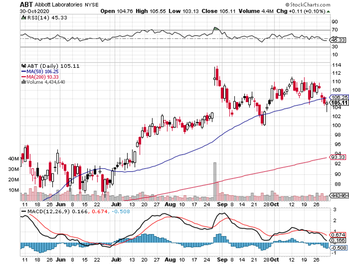
Task: Click the Open 104.76 value
Action: click(x=117, y=11)
